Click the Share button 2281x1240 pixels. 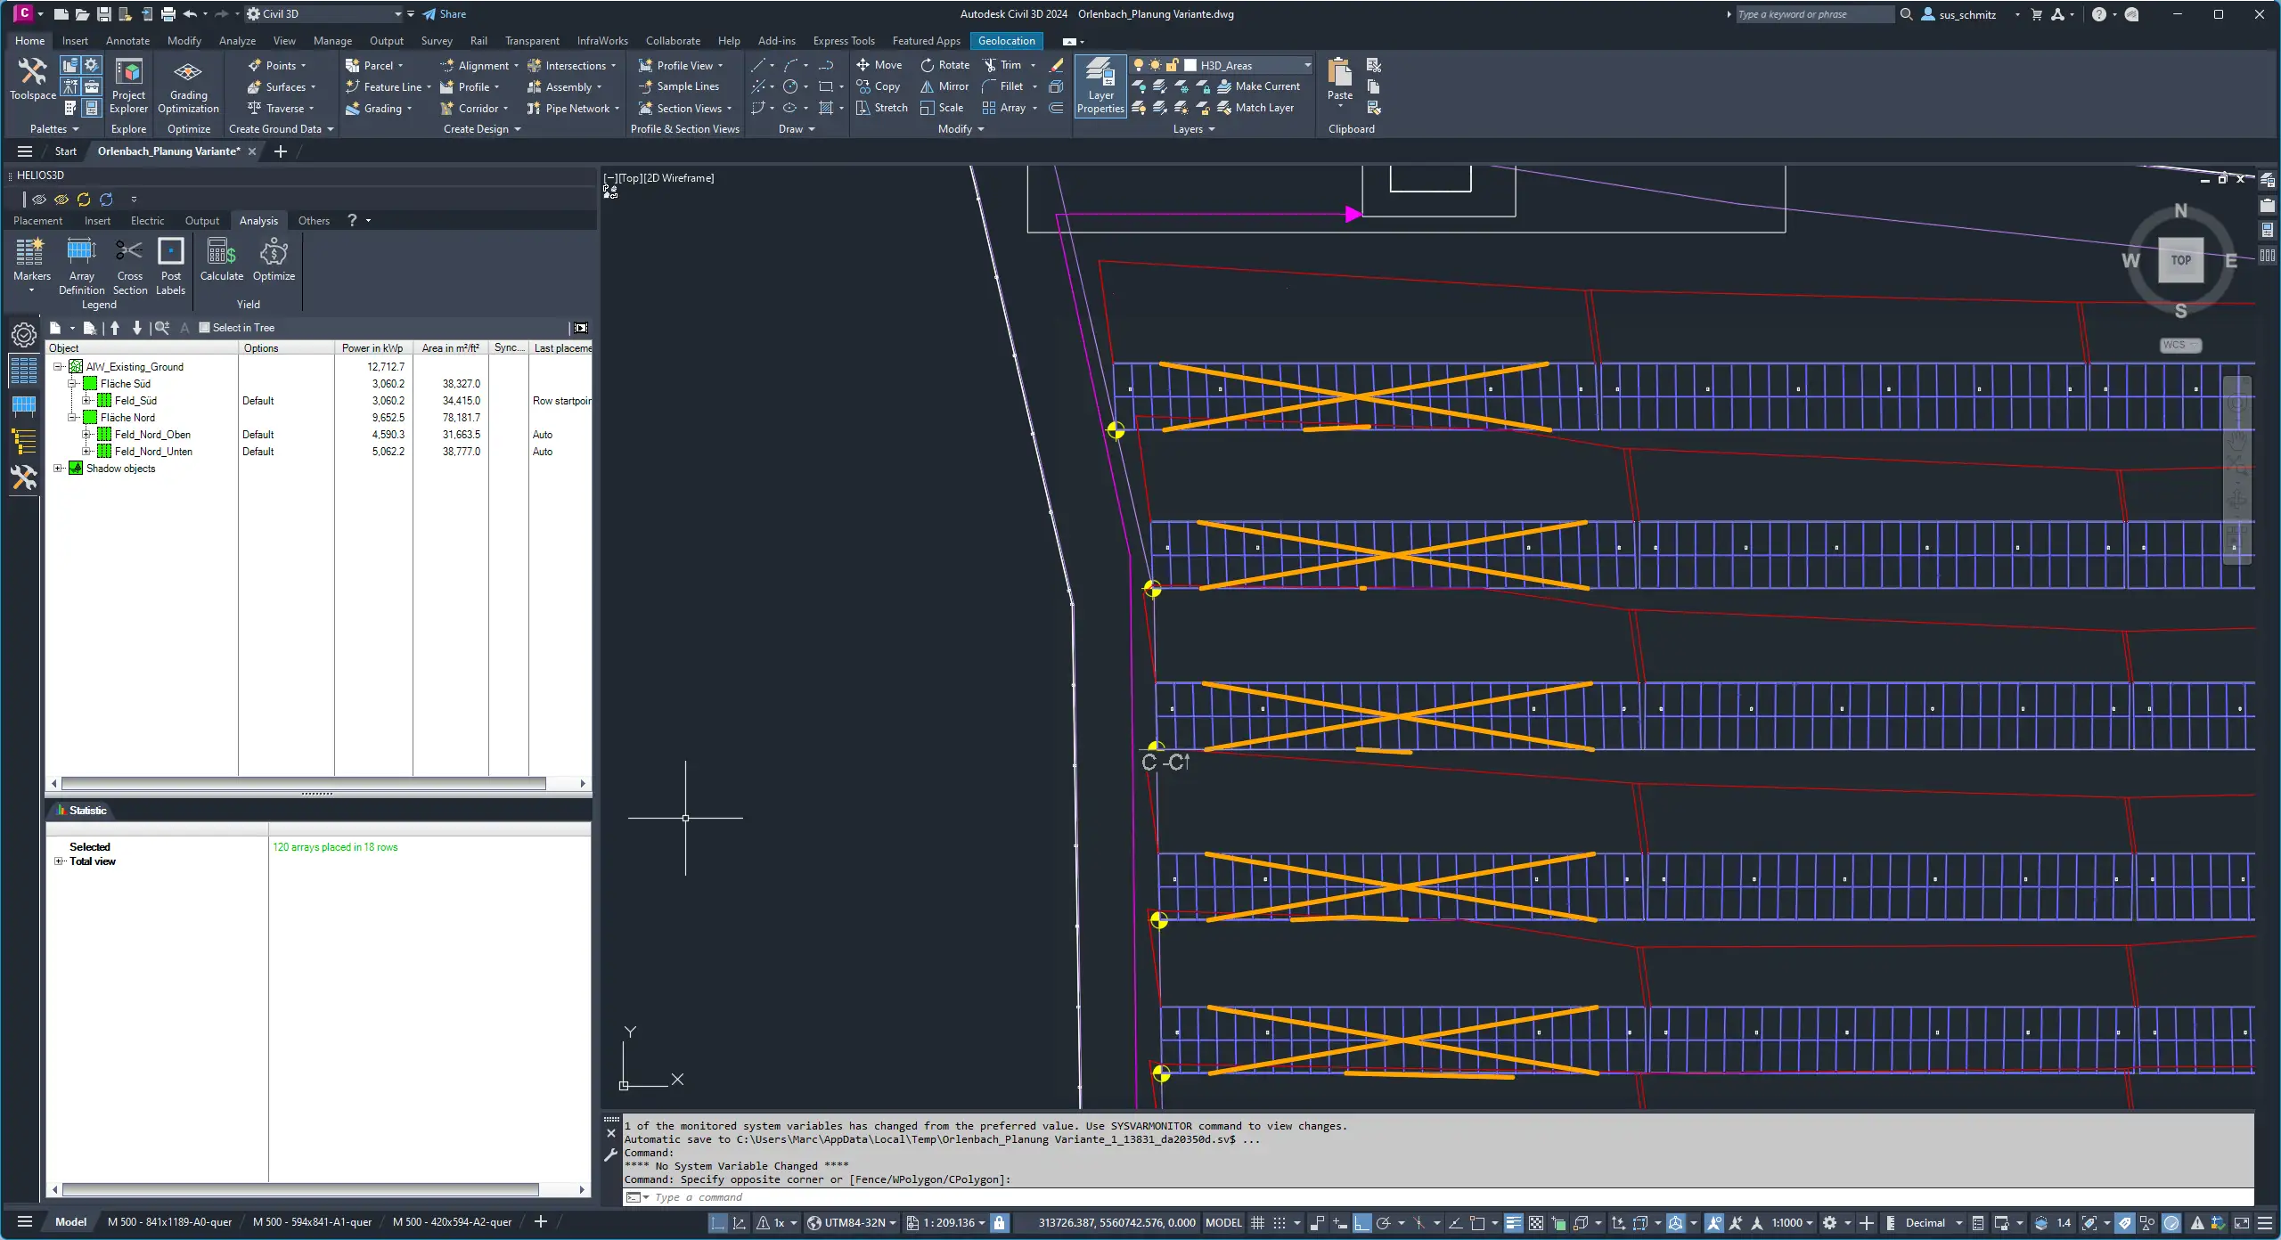coord(445,14)
